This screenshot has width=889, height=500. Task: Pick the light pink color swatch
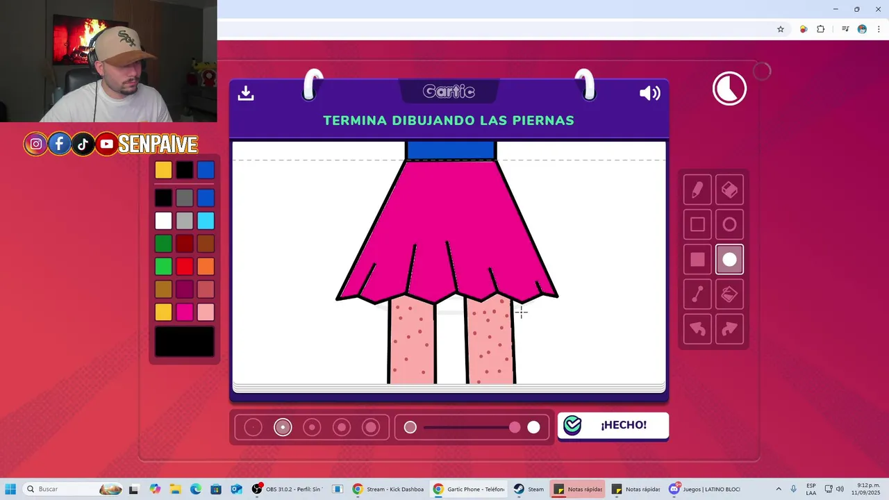tap(206, 312)
